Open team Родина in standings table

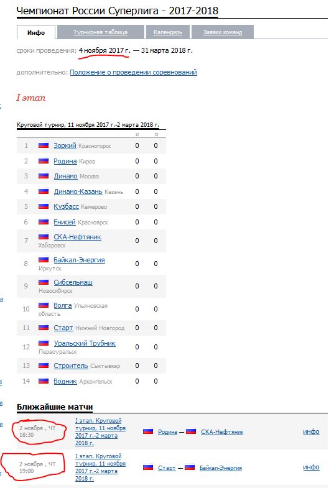65,161
